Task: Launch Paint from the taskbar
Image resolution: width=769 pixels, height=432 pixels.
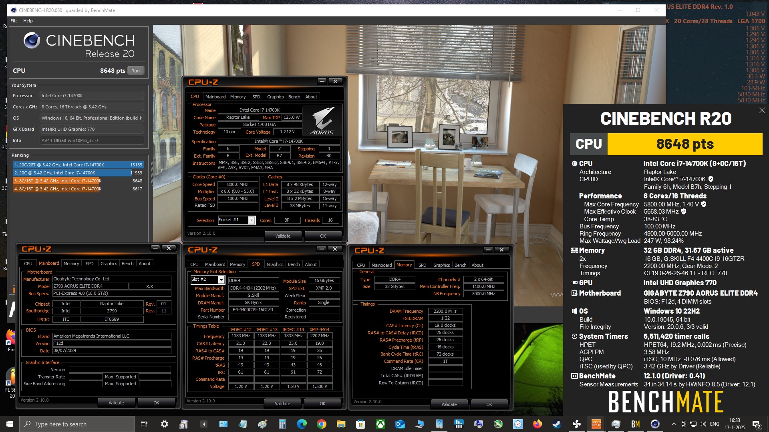Action: [x=262, y=424]
